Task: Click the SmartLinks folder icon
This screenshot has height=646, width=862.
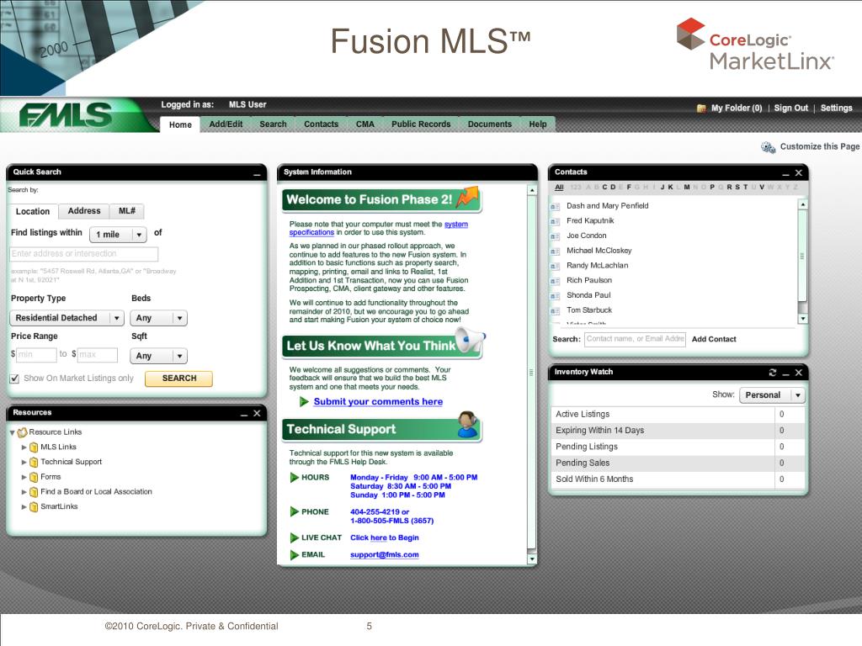Action: tap(34, 506)
